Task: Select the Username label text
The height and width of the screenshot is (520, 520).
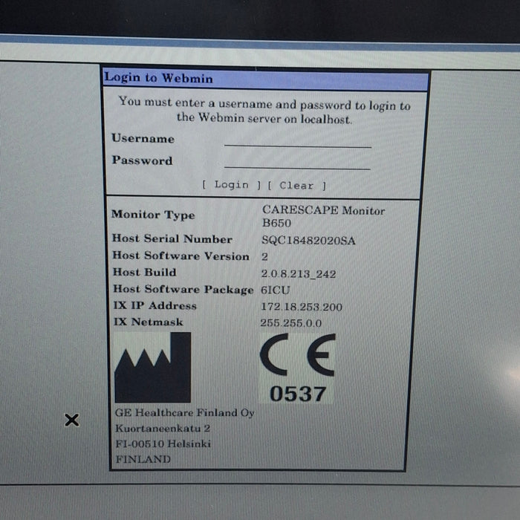Action: 143,139
